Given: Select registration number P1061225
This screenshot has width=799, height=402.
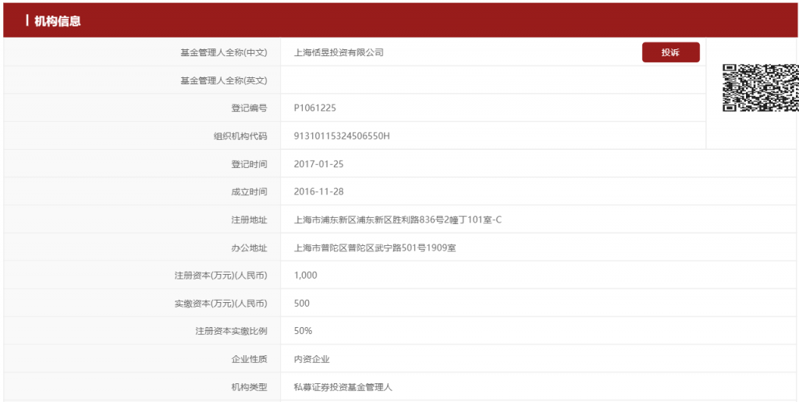Looking at the screenshot, I should point(315,108).
